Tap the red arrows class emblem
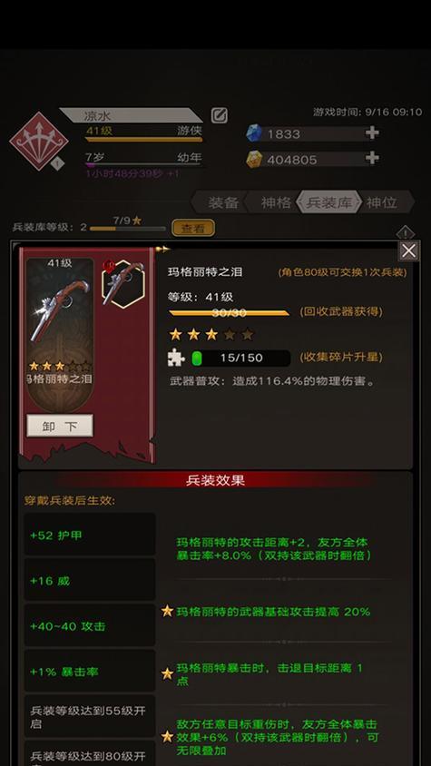The width and height of the screenshot is (431, 766). pos(39,142)
